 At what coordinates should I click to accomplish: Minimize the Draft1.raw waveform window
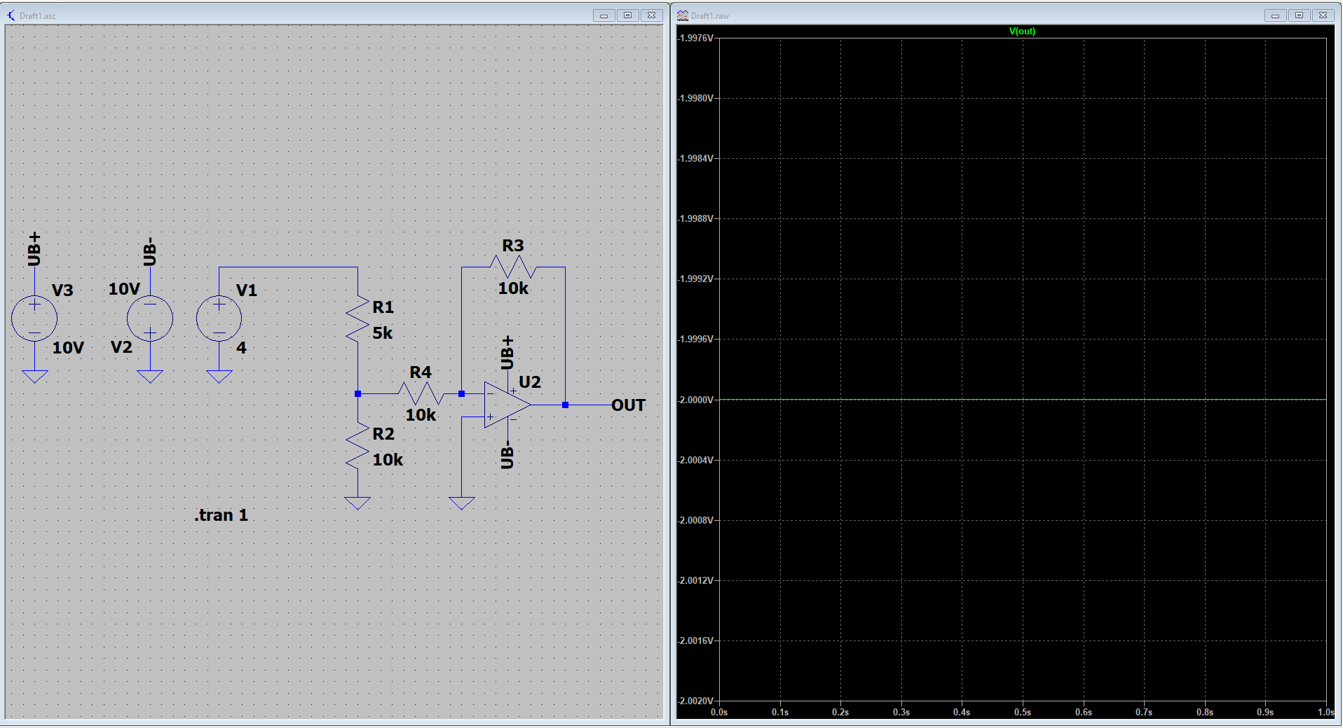(1275, 15)
